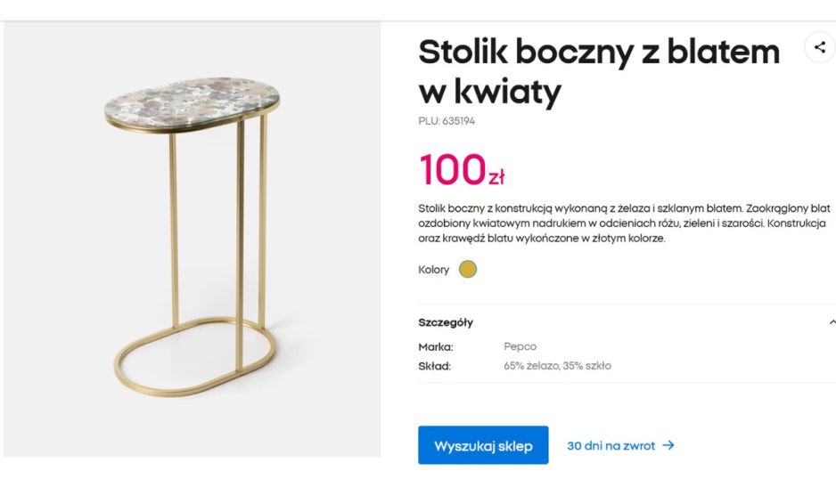Viewport: 836px width, 487px height.
Task: Click the zł currency symbol
Action: click(496, 177)
